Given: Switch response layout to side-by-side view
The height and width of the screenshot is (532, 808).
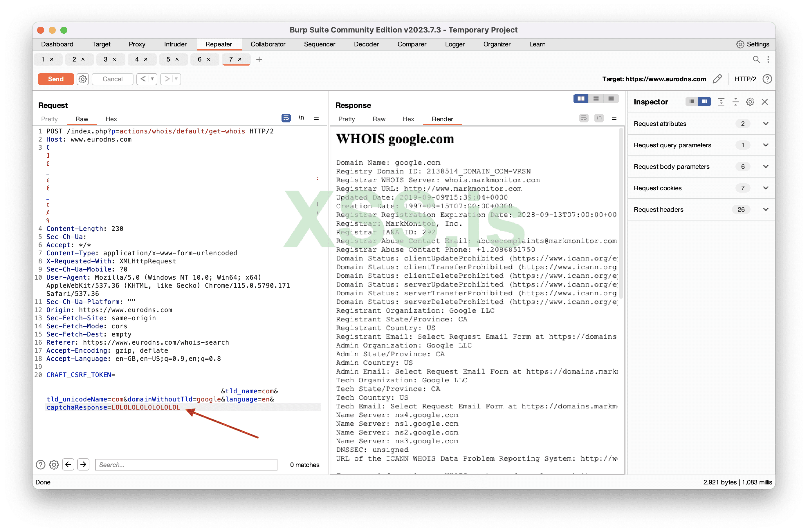Looking at the screenshot, I should (580, 99).
